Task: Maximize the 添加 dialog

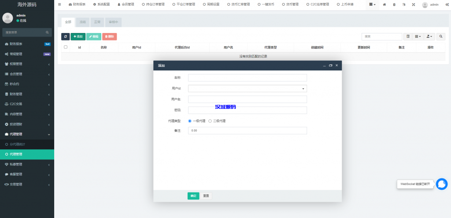Action: tap(330, 66)
